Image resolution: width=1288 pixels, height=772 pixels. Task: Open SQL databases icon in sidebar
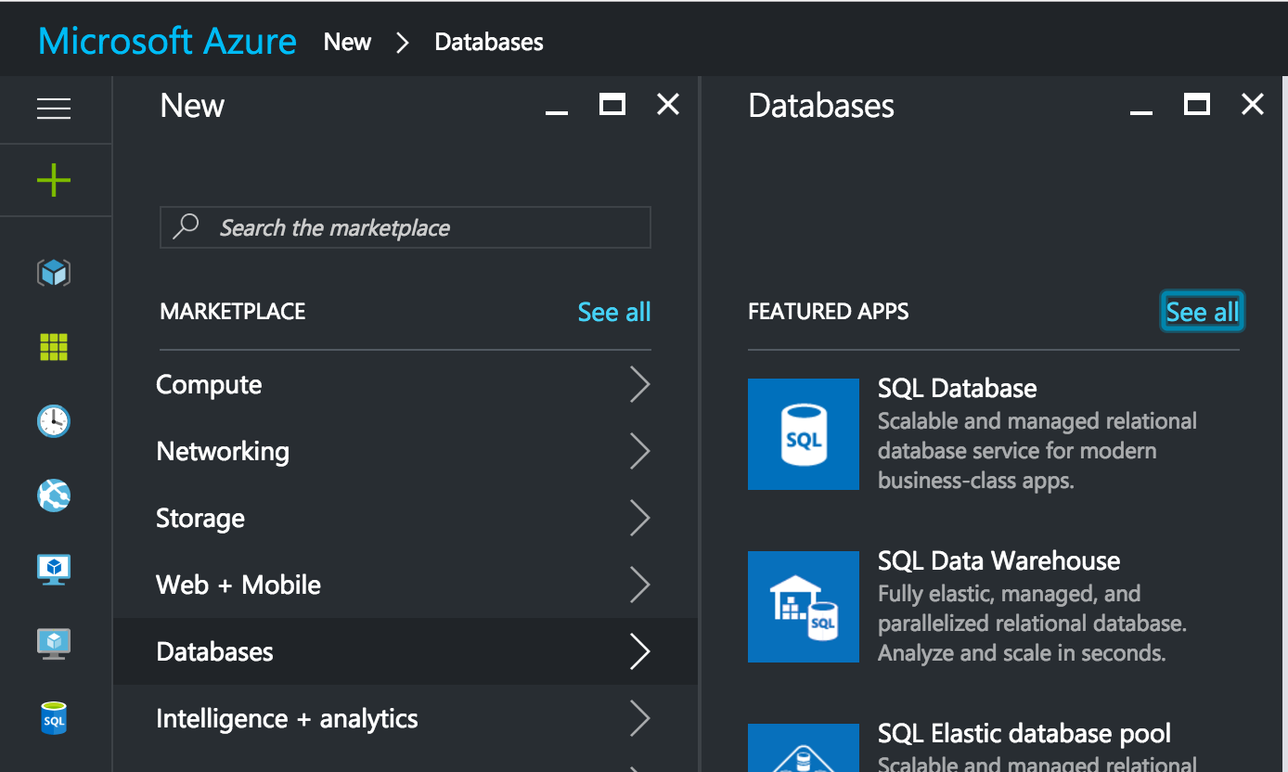[x=54, y=718]
